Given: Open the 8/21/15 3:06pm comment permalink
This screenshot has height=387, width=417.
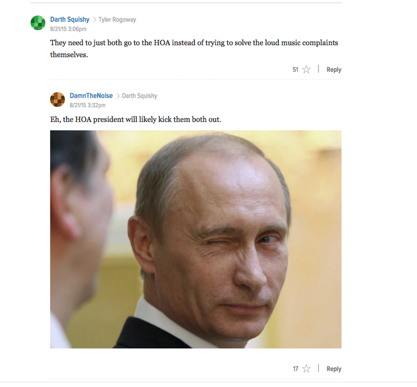Looking at the screenshot, I should (x=68, y=29).
